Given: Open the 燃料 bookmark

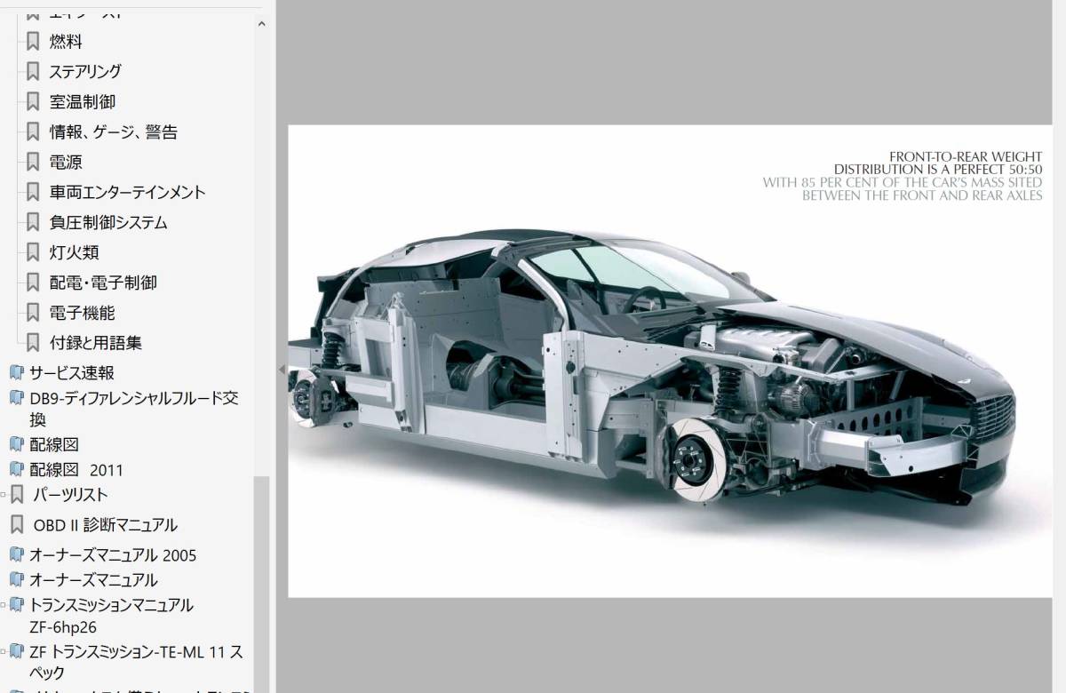Looking at the screenshot, I should [x=66, y=41].
